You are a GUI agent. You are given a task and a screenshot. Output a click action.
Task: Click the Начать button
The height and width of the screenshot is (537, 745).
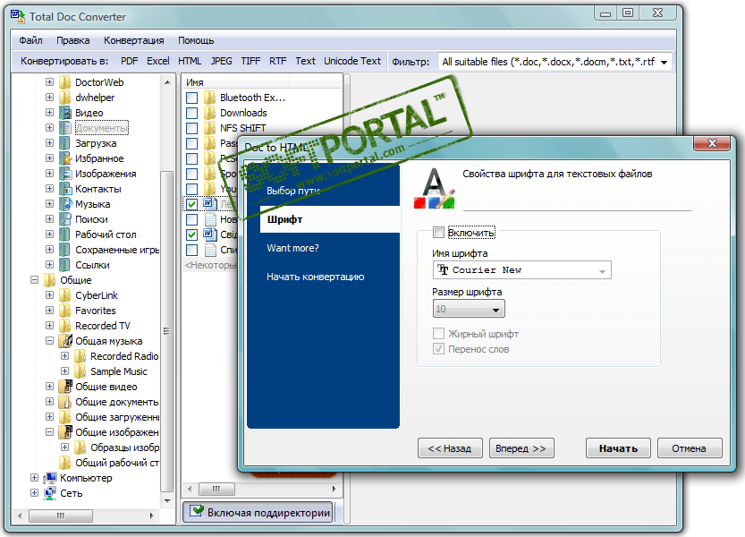coord(618,448)
